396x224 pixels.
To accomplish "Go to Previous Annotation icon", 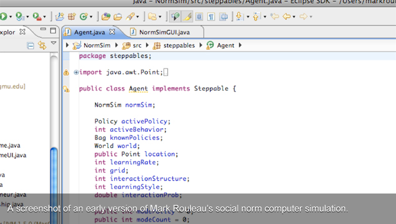I will (x=256, y=17).
